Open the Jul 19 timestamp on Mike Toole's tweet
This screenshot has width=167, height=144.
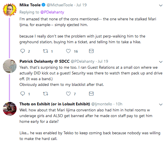[81, 5]
